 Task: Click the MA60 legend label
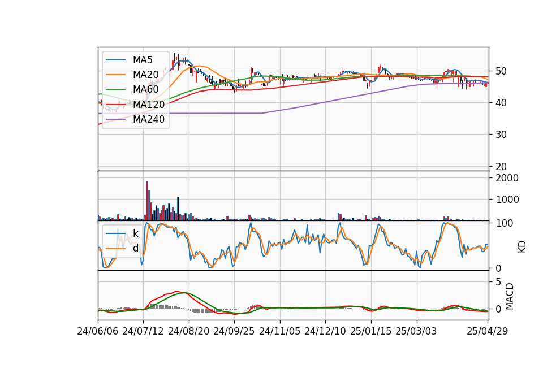[145, 89]
